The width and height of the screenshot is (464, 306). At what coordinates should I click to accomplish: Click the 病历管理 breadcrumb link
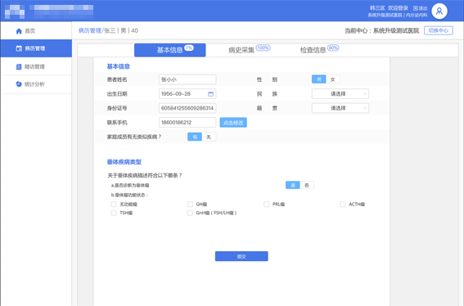click(90, 30)
